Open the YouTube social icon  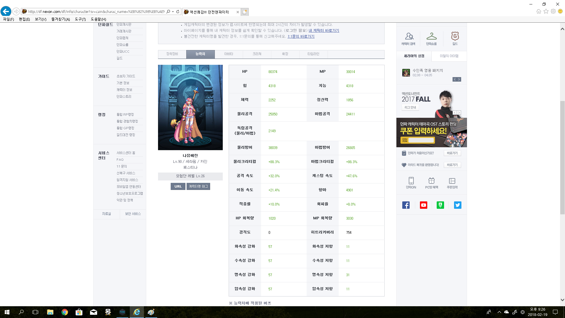click(423, 205)
